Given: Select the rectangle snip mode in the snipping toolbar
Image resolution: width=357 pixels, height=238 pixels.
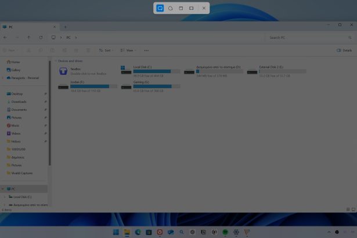Looking at the screenshot, I should 160,8.
